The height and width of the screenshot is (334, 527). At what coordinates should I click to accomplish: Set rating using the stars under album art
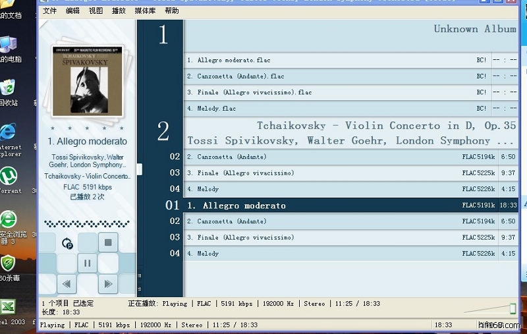pyautogui.click(x=87, y=128)
